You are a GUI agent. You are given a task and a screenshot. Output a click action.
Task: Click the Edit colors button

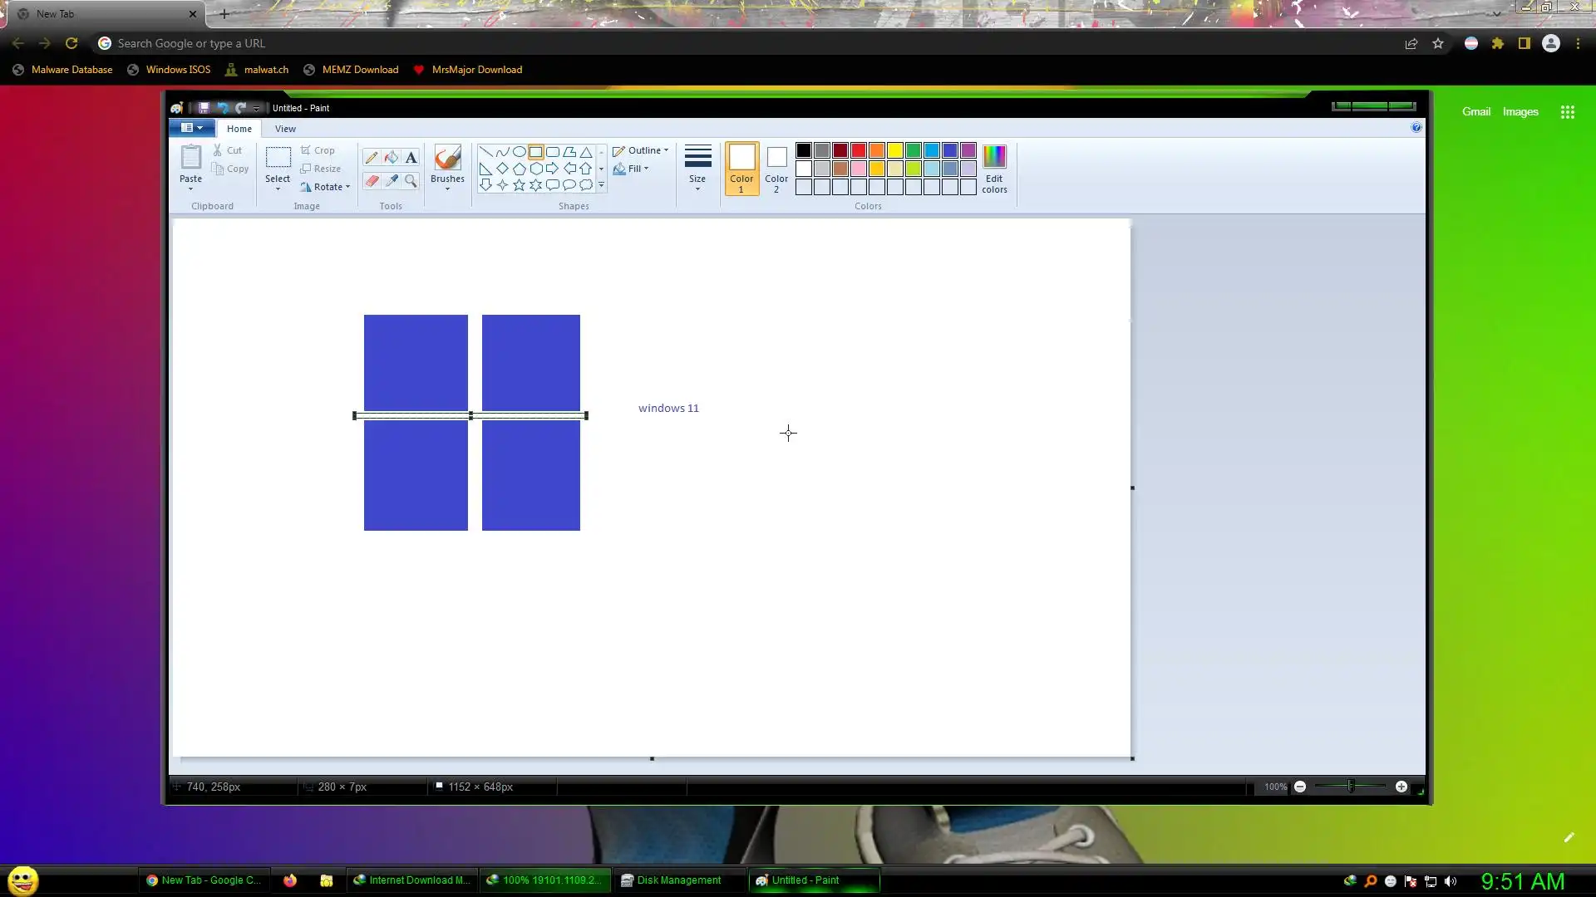click(994, 169)
